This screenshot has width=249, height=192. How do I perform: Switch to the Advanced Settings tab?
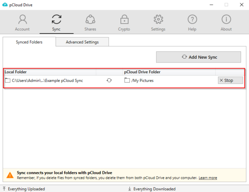(82, 42)
